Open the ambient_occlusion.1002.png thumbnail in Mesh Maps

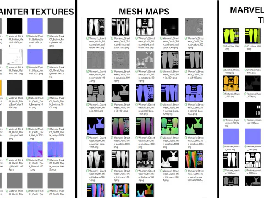[120, 26]
